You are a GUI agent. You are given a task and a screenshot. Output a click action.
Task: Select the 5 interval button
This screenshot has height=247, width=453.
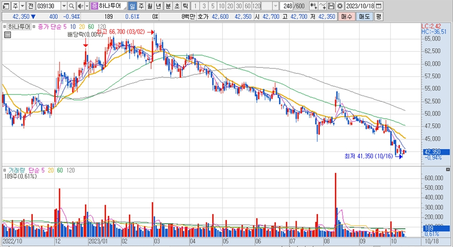pos(213,6)
